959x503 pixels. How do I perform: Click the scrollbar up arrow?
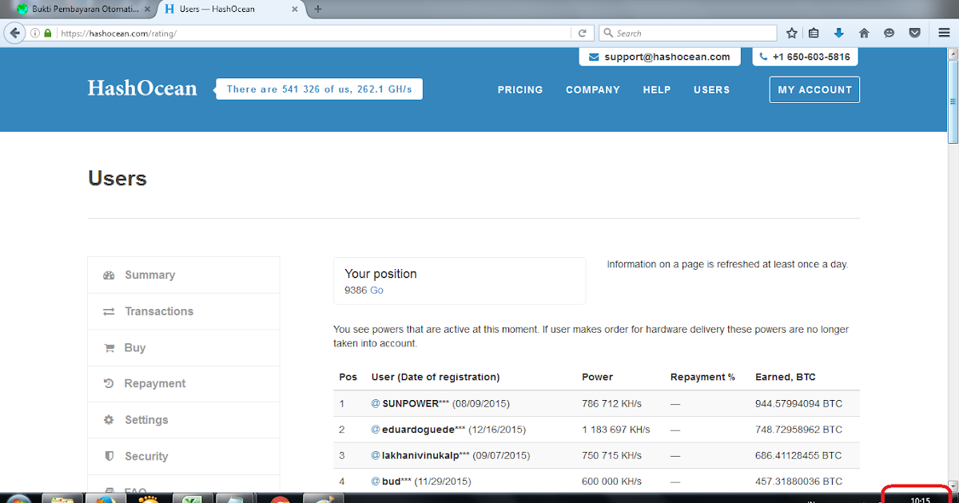pyautogui.click(x=953, y=53)
